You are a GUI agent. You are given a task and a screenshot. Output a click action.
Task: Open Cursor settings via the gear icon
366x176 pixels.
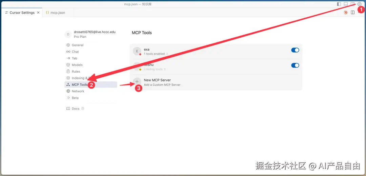[x=359, y=4]
